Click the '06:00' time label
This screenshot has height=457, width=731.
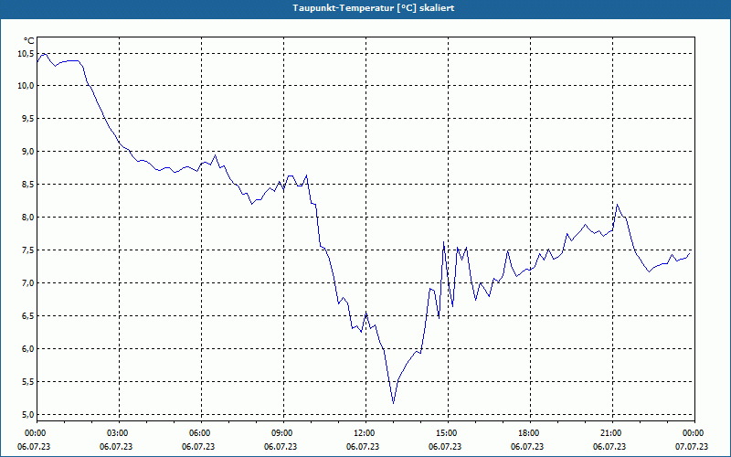pyautogui.click(x=201, y=433)
